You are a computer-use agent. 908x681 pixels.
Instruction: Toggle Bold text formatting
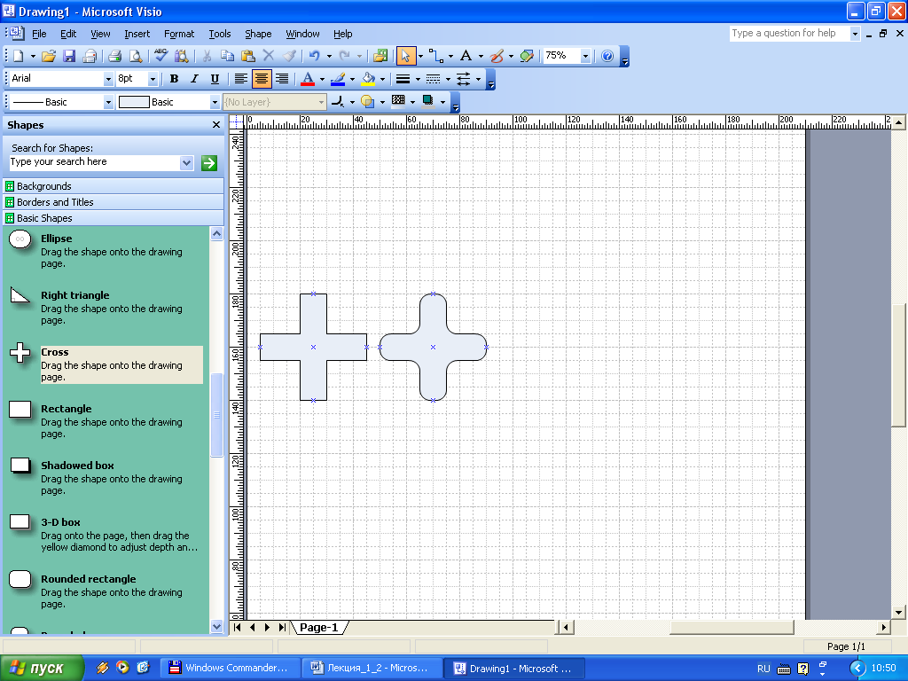(174, 79)
